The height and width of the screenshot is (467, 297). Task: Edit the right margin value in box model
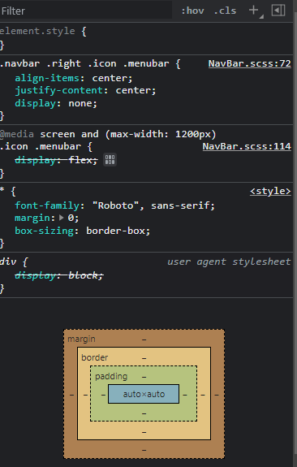click(217, 395)
